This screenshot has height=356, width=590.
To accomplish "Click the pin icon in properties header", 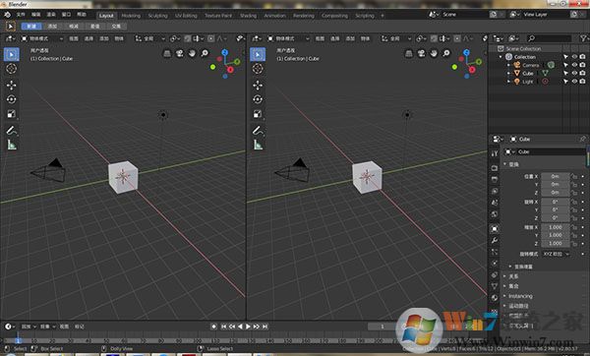I will [x=582, y=139].
